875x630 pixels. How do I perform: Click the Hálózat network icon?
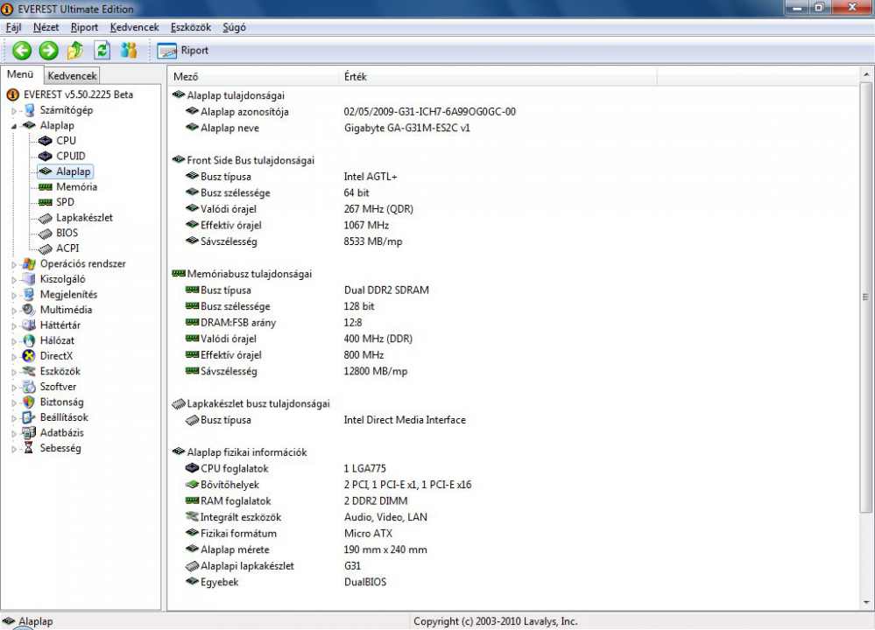(x=29, y=340)
